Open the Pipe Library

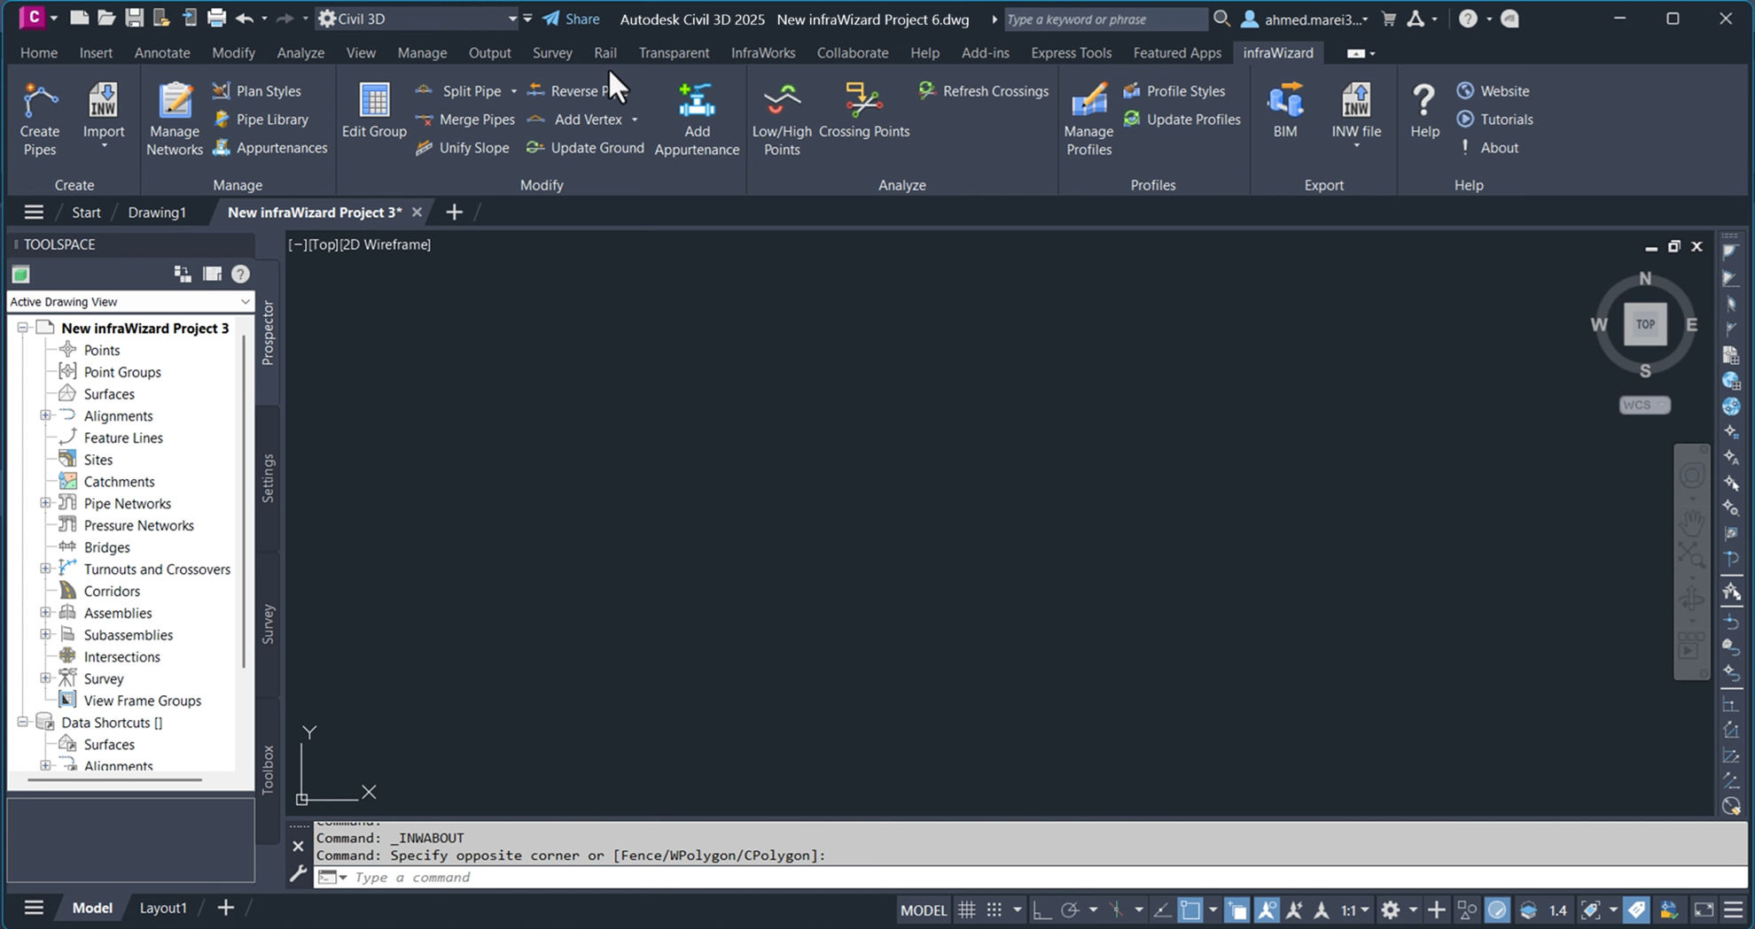[261, 119]
